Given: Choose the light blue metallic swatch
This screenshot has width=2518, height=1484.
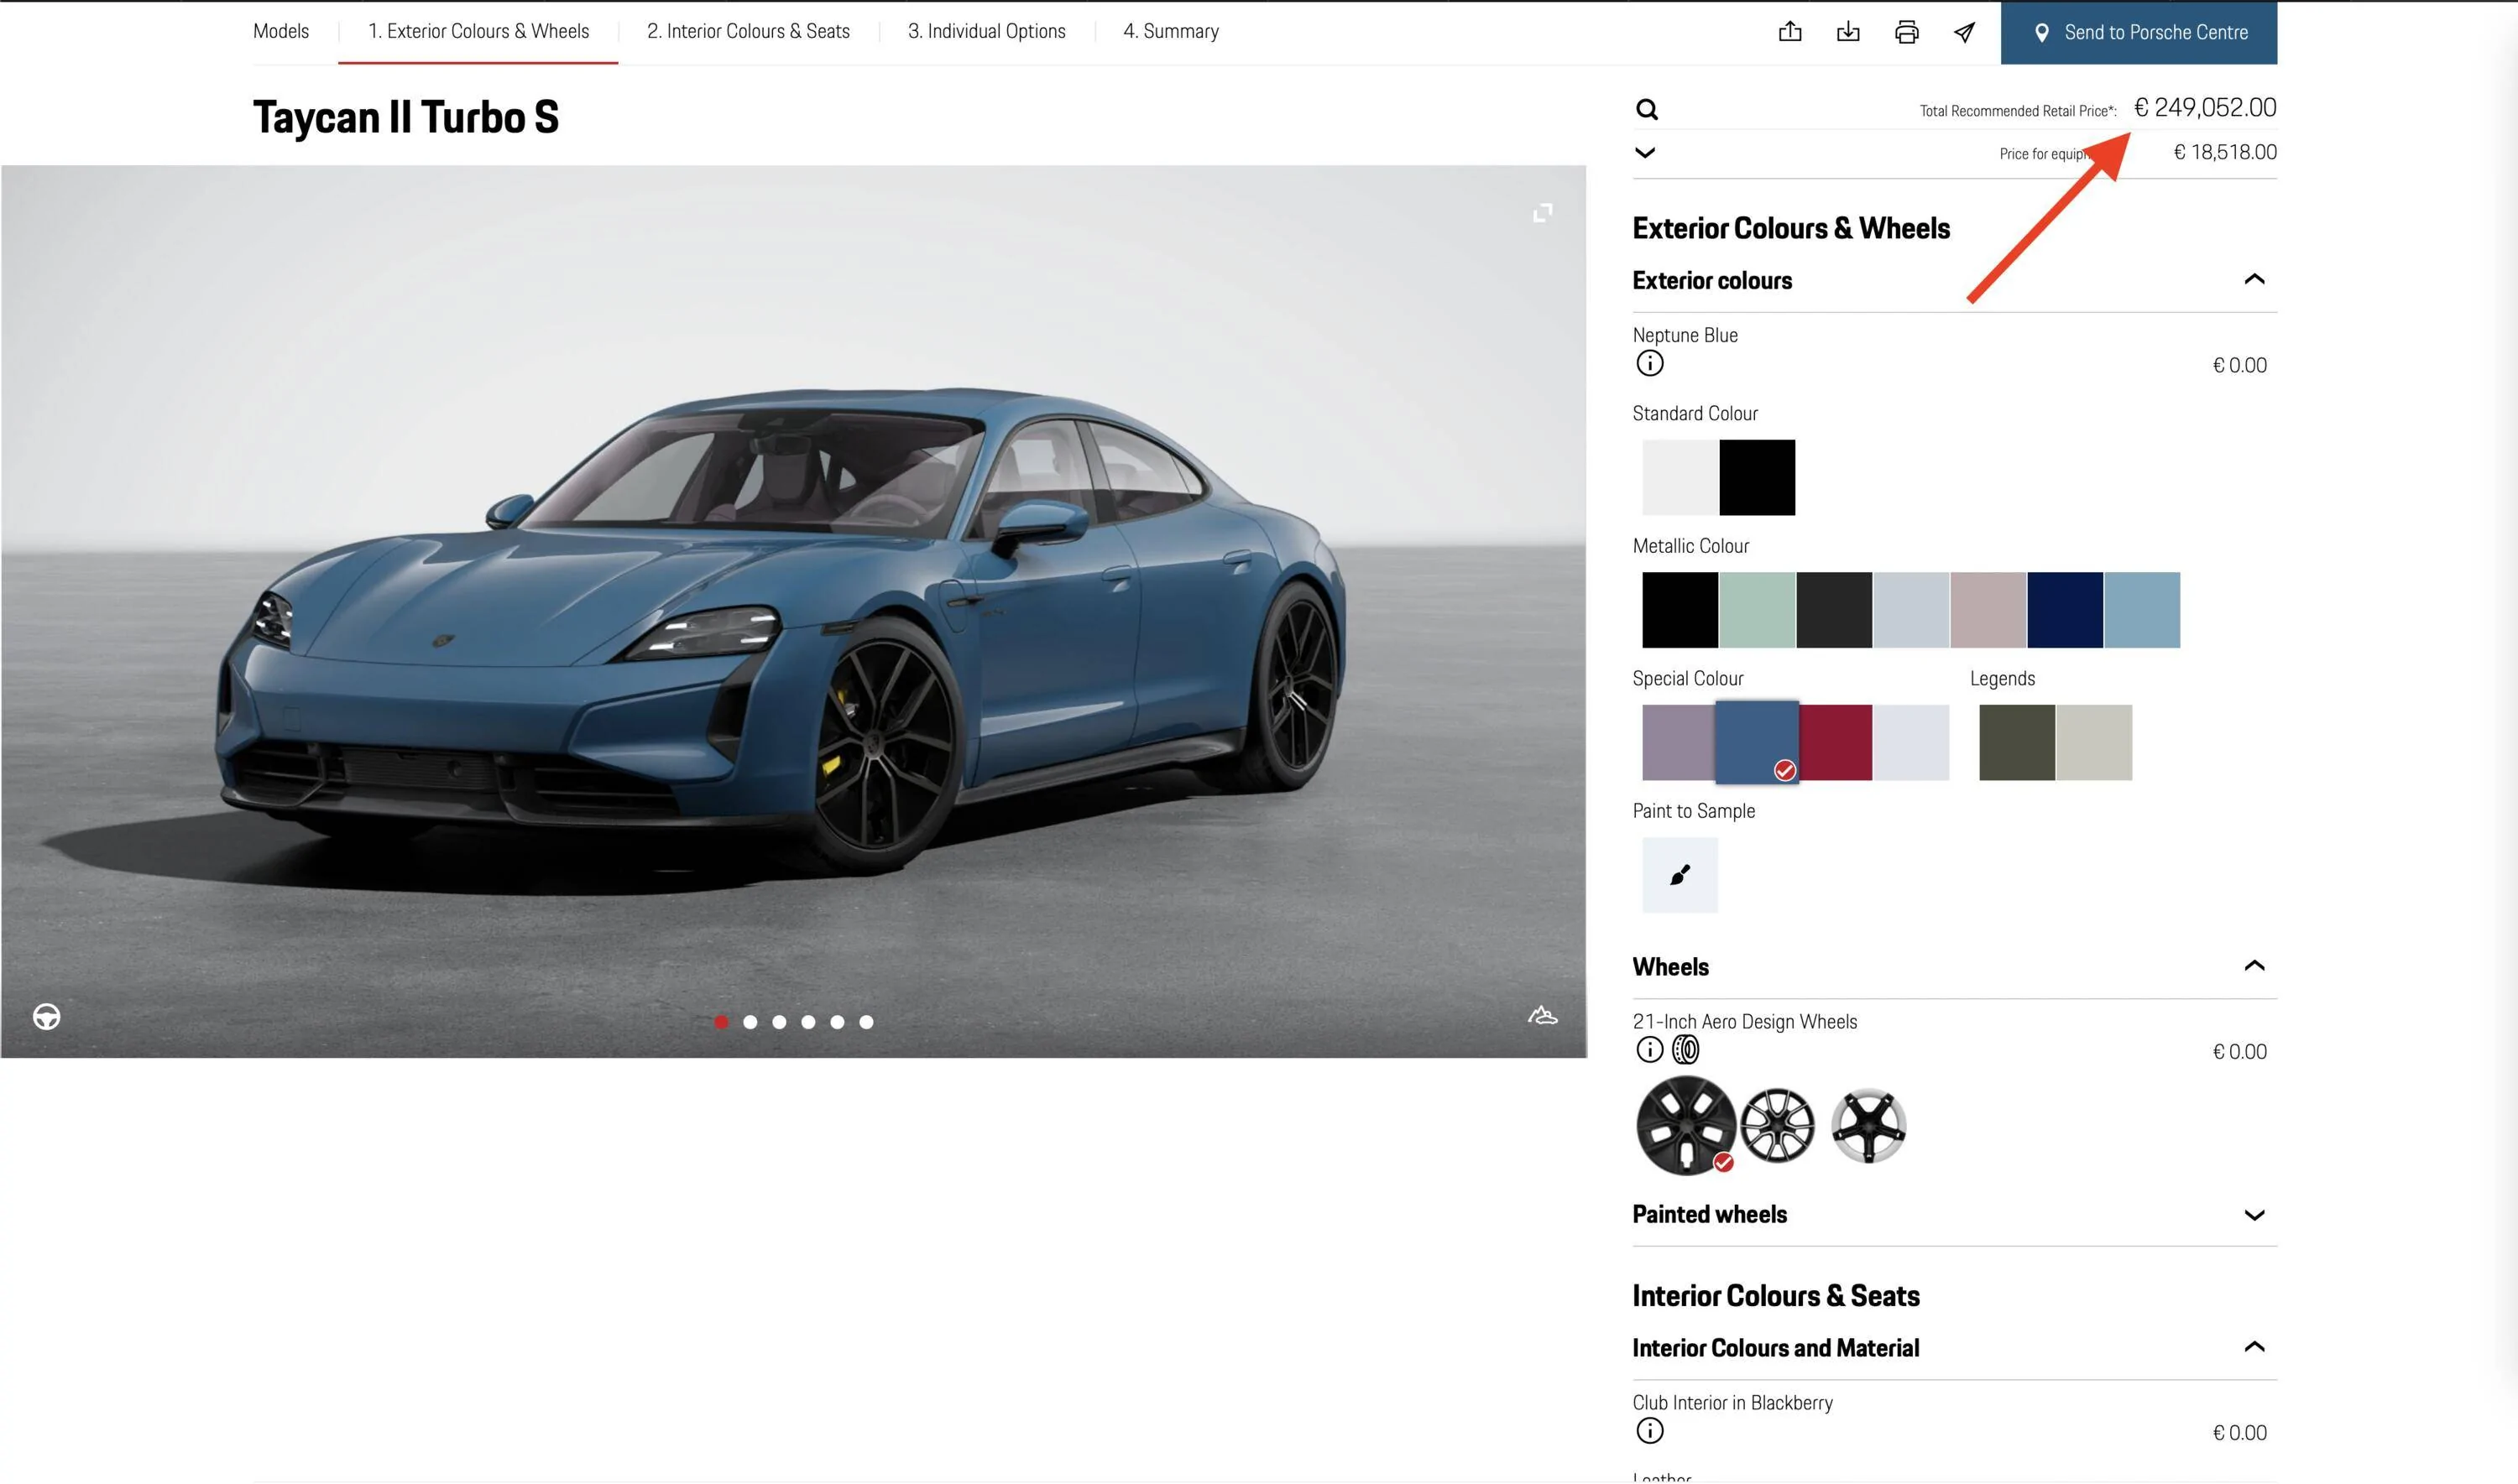Looking at the screenshot, I should click(x=2143, y=610).
